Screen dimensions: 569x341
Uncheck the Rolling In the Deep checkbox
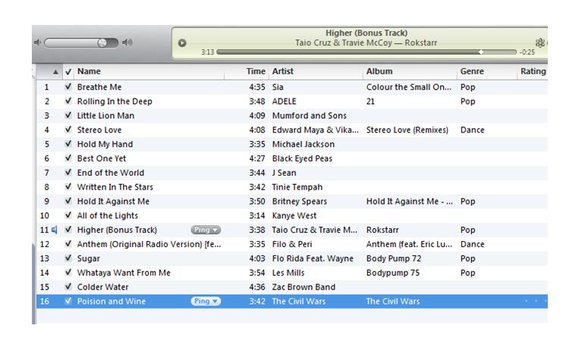pos(68,101)
